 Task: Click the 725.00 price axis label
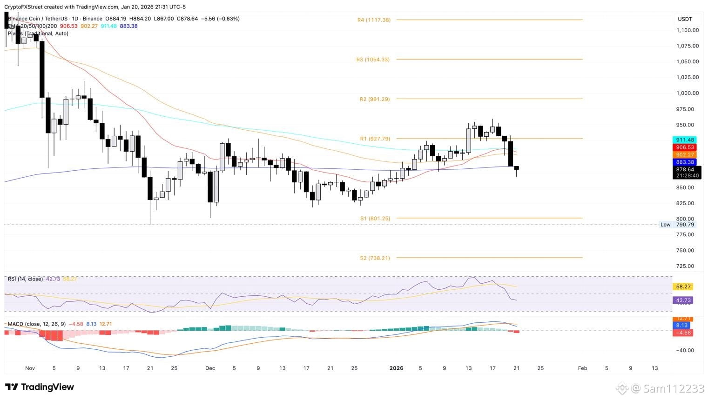(x=685, y=267)
